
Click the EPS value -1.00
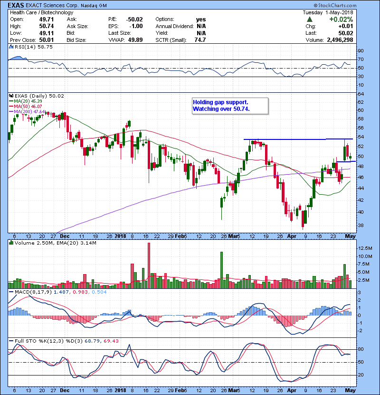coord(136,26)
